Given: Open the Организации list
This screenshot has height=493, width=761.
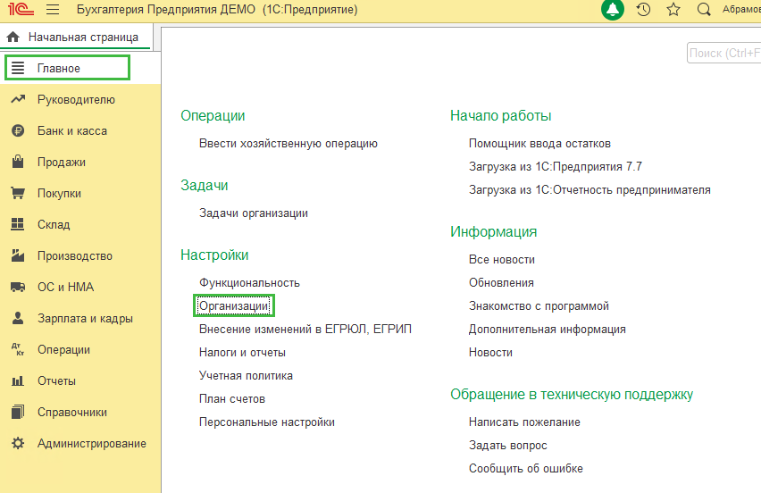Looking at the screenshot, I should 234,305.
